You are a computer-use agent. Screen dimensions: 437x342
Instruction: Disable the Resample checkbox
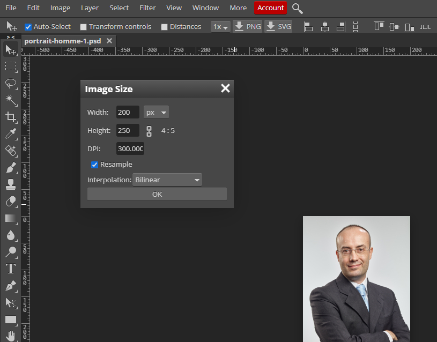[x=94, y=165]
